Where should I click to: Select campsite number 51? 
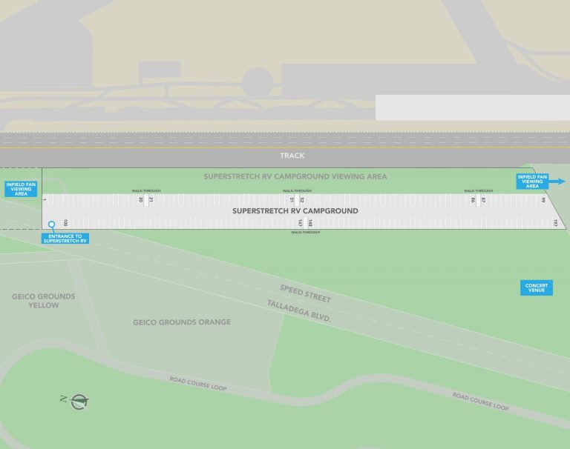coord(292,199)
